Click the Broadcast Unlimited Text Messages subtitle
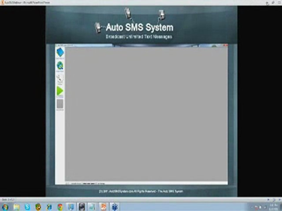Screen dimensions: 282x211 [139, 37]
